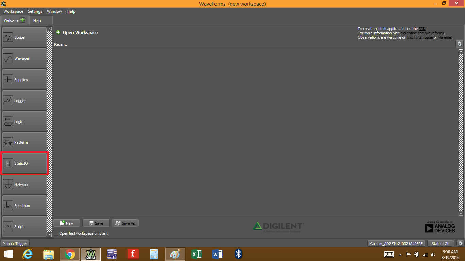Start the Logic analyzer instrument
Image resolution: width=465 pixels, height=261 pixels.
[x=25, y=122]
